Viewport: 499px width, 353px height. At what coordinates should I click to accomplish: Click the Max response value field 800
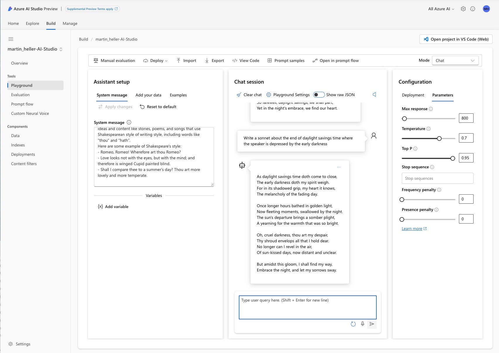pos(466,118)
